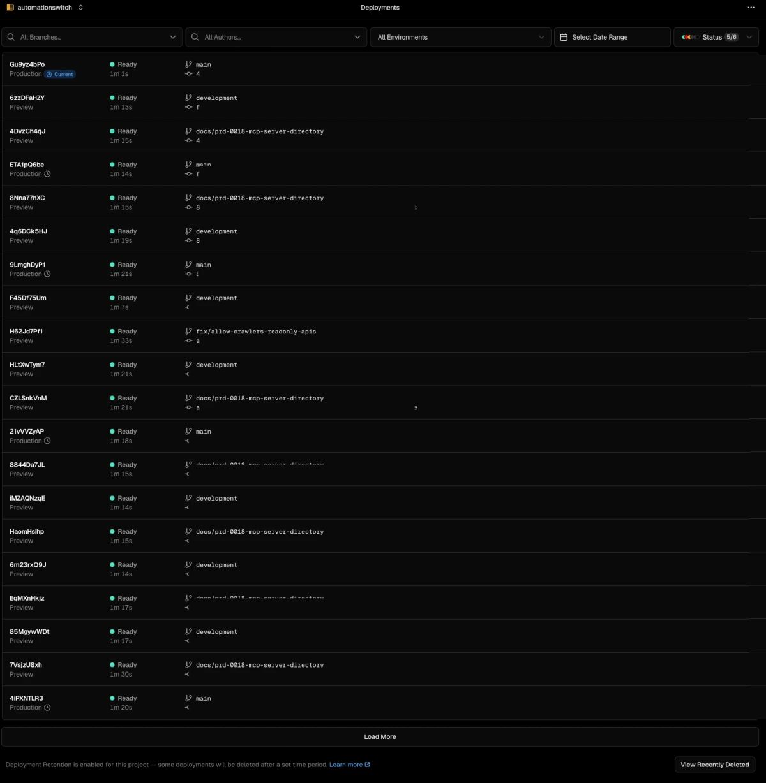Click the git branch icon beside main on Gu9yz4bPo
This screenshot has width=766, height=783.
(x=188, y=64)
